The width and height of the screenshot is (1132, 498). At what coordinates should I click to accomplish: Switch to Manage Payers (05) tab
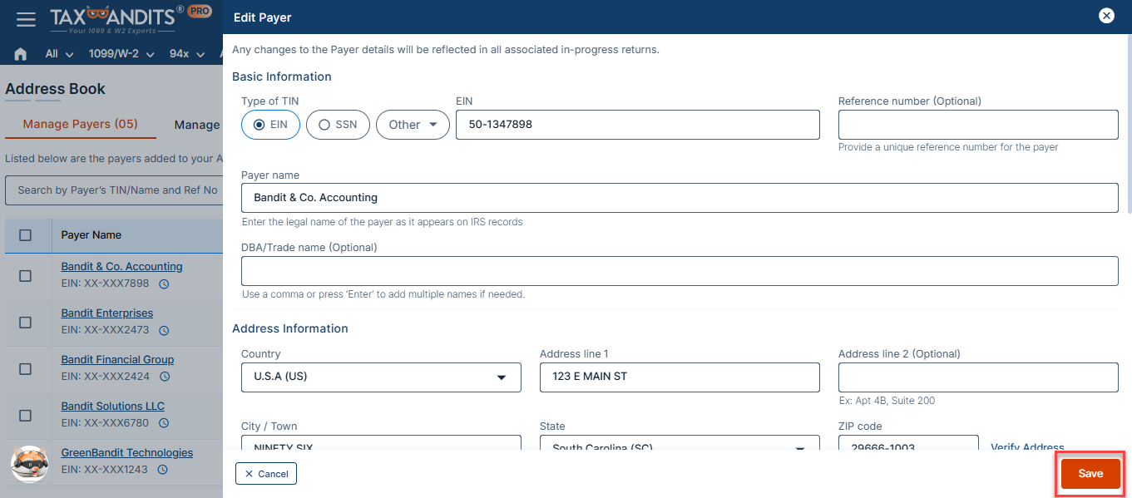(x=80, y=124)
